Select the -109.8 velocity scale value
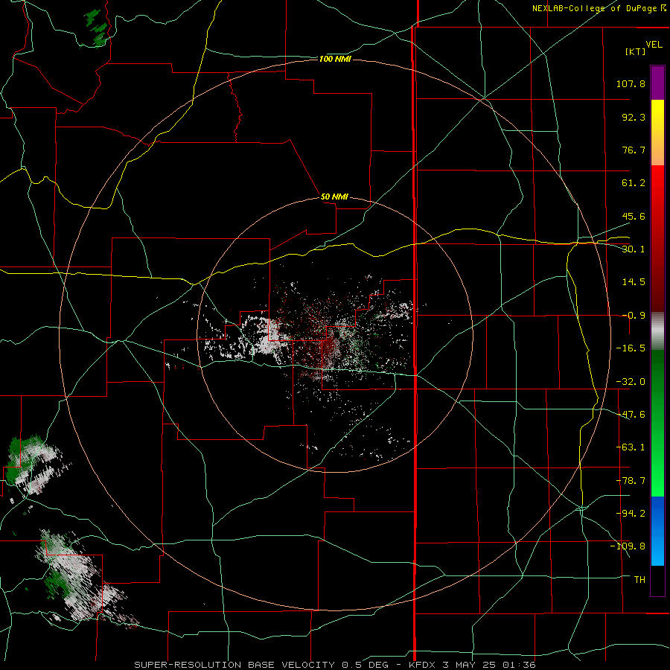670x670 pixels. tap(628, 546)
